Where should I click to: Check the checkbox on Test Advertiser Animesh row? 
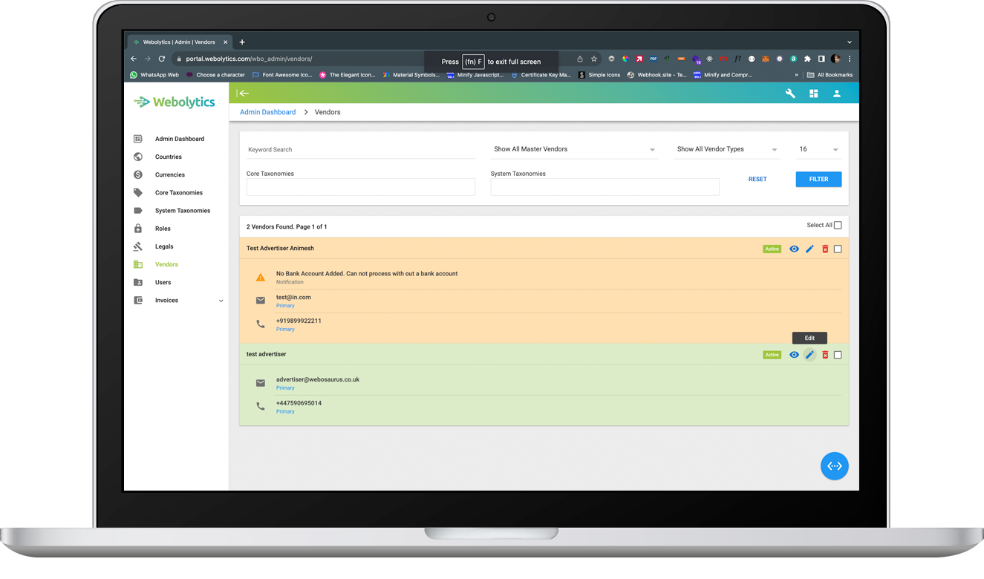[838, 249]
